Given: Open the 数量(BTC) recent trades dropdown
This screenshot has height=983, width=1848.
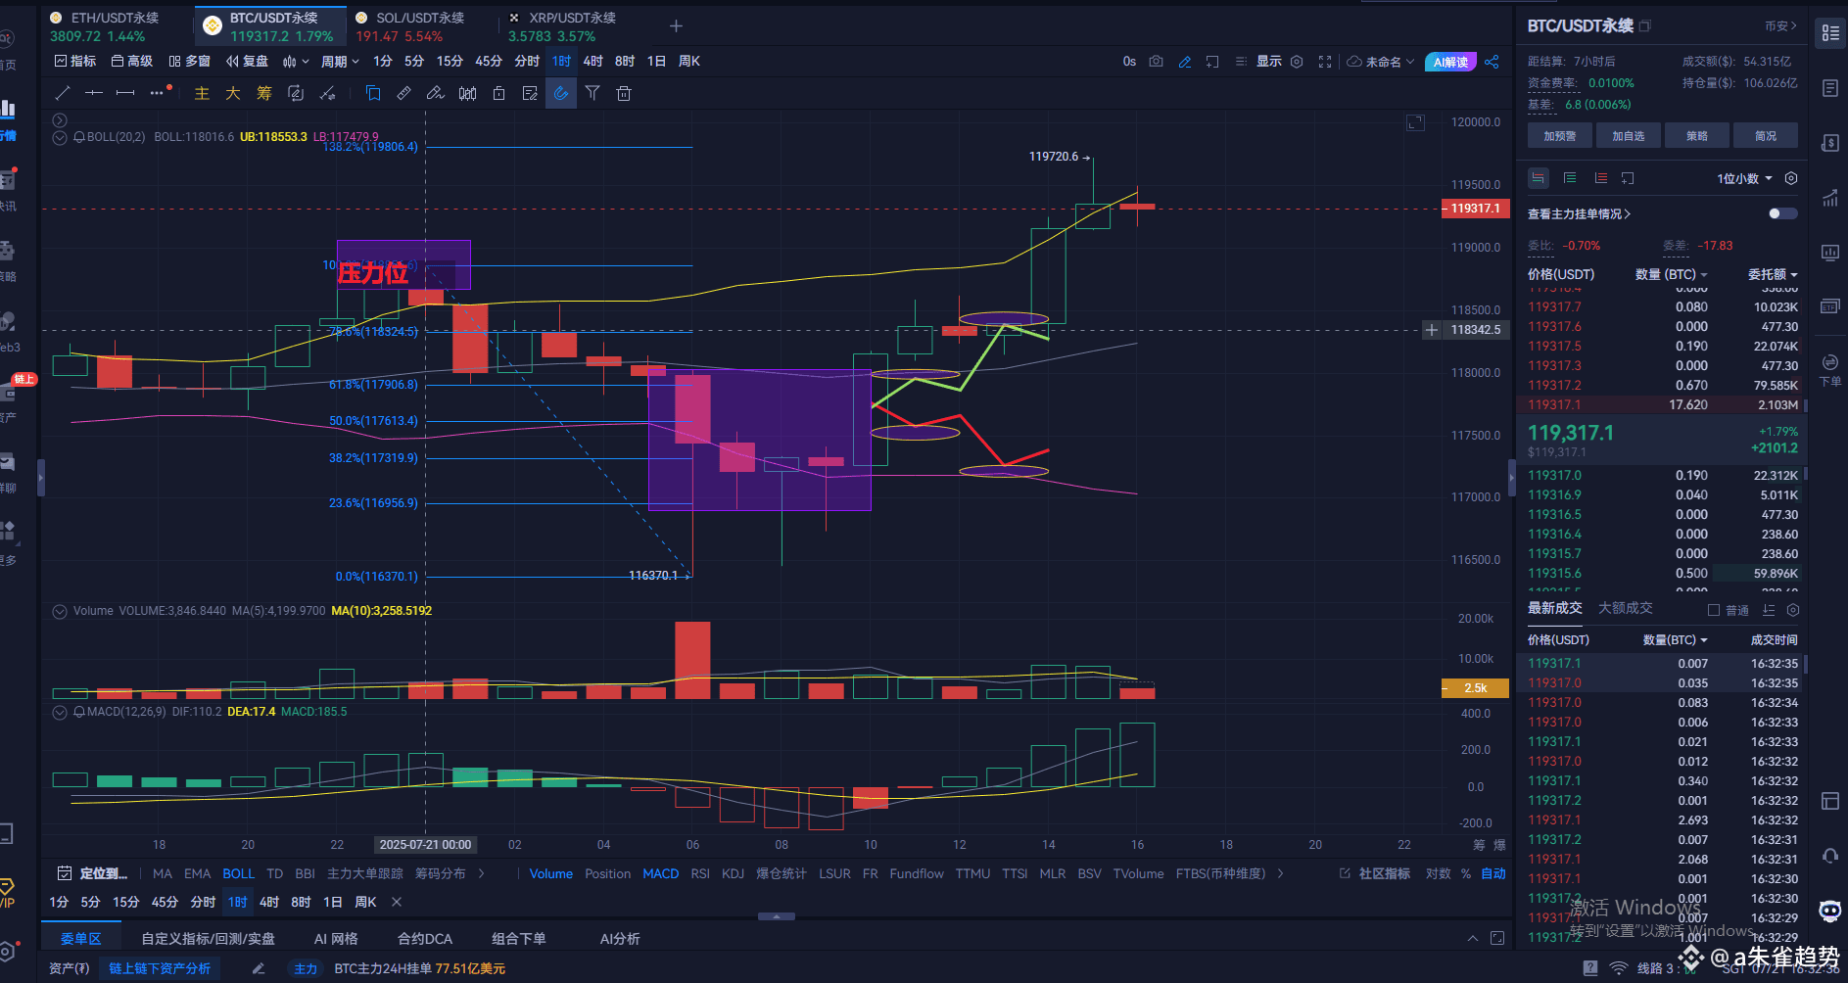Looking at the screenshot, I should pos(1676,639).
